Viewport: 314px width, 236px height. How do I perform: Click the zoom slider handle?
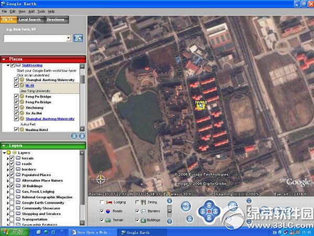tap(170, 211)
